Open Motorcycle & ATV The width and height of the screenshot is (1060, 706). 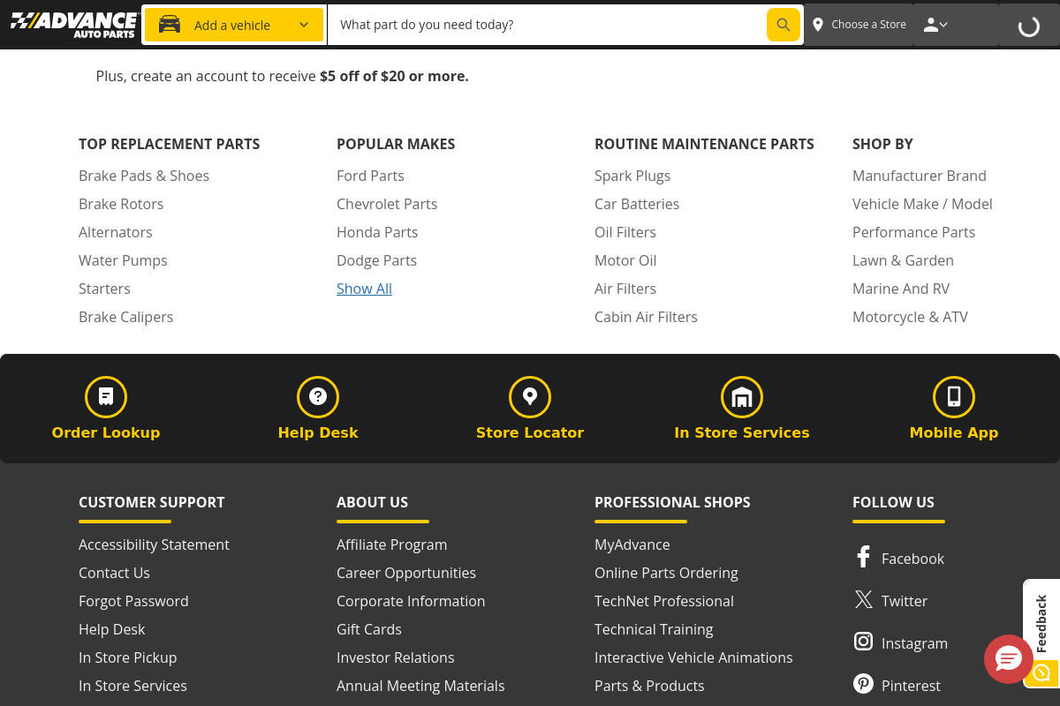(x=910, y=317)
